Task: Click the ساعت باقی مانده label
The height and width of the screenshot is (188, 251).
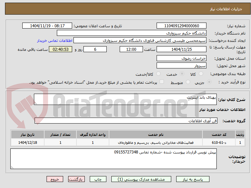Action: point(33,49)
